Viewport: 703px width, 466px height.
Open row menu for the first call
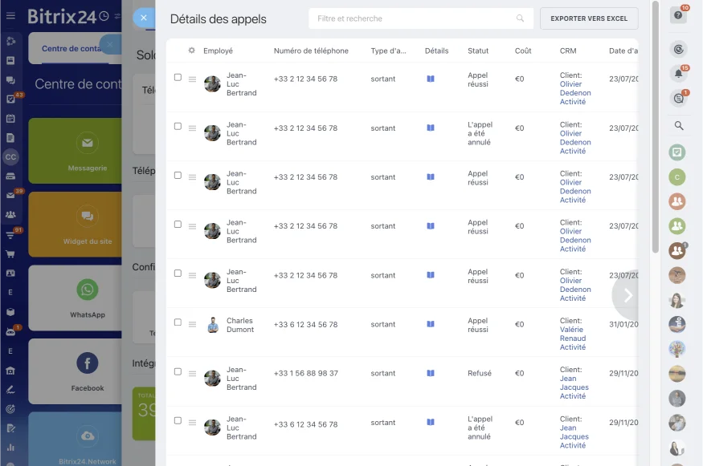192,79
